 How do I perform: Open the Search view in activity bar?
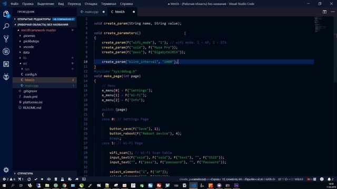click(x=6, y=26)
